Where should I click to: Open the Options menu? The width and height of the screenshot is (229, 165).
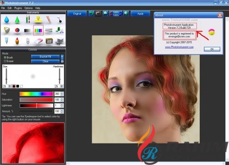(28, 8)
